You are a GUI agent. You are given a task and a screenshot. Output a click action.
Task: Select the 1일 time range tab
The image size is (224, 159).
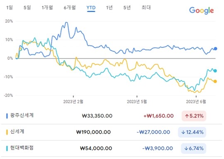tap(10, 7)
